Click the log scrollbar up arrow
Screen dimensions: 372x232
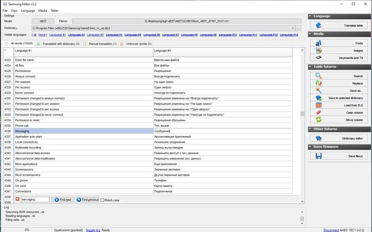click(x=302, y=212)
